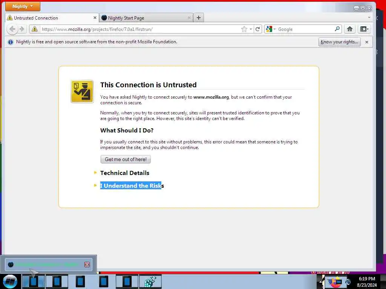This screenshot has width=386, height=289.
Task: Open the clock showing 6:19 PM
Action: (367, 281)
